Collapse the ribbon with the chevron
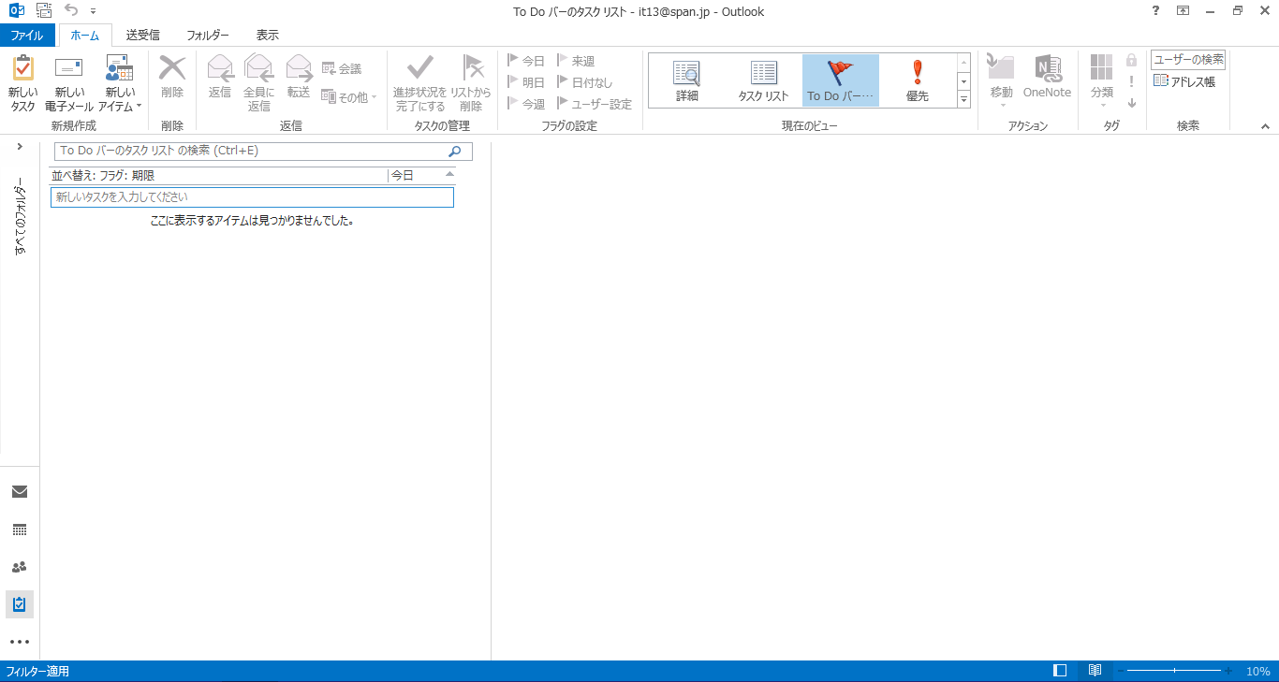1279x682 pixels. tap(1265, 126)
